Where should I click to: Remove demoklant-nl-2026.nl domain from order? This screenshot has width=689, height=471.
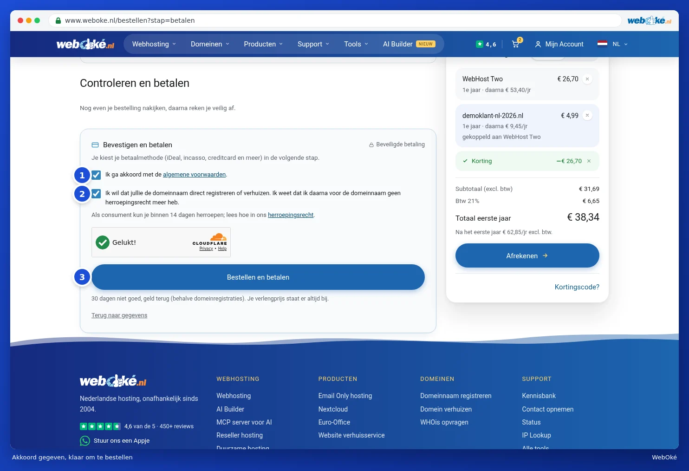coord(587,115)
